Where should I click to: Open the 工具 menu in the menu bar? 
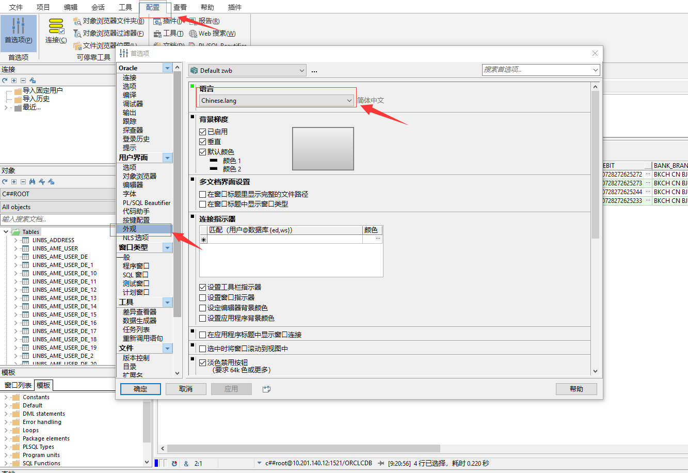125,7
